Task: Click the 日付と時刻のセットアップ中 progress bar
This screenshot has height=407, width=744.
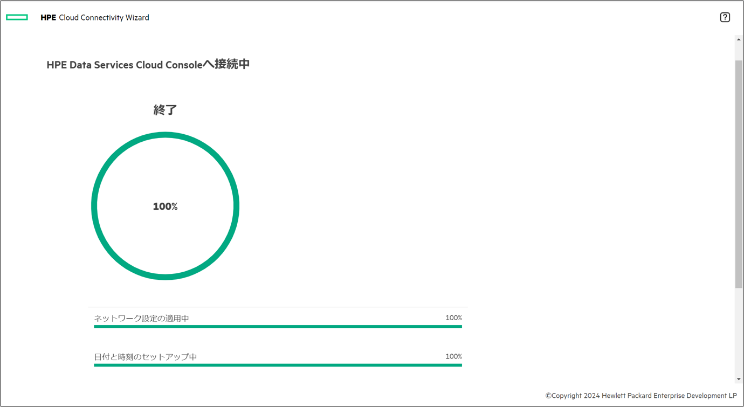Action: point(278,365)
